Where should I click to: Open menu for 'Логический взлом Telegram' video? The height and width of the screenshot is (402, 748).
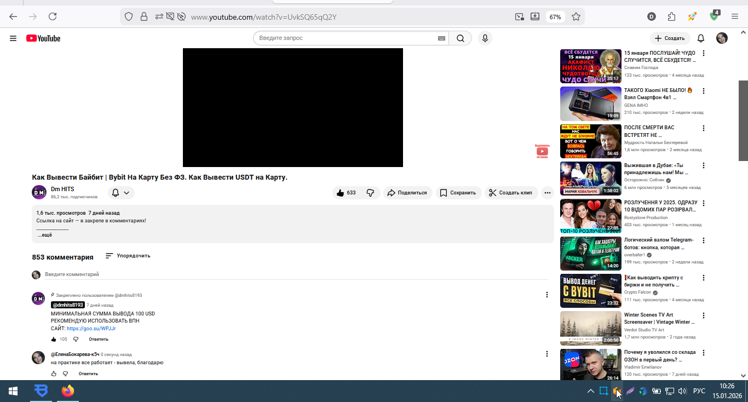pyautogui.click(x=704, y=240)
